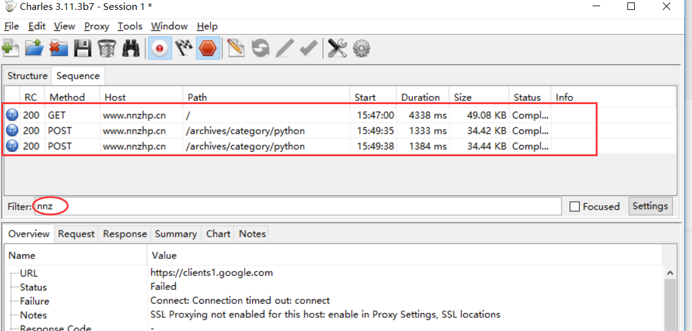692x331 pixels.
Task: Click the Close Session icon
Action: tap(58, 48)
